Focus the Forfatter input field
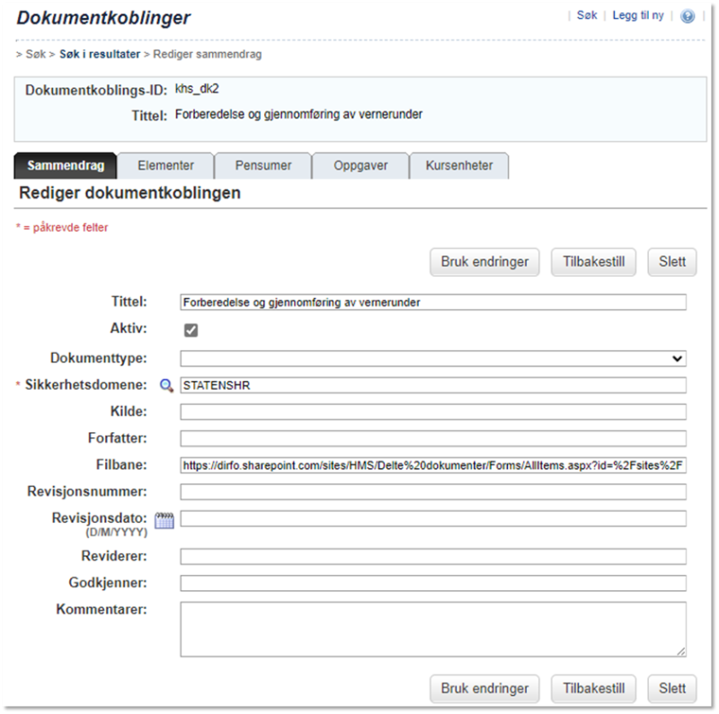Viewport: 719px width, 714px height. point(433,438)
